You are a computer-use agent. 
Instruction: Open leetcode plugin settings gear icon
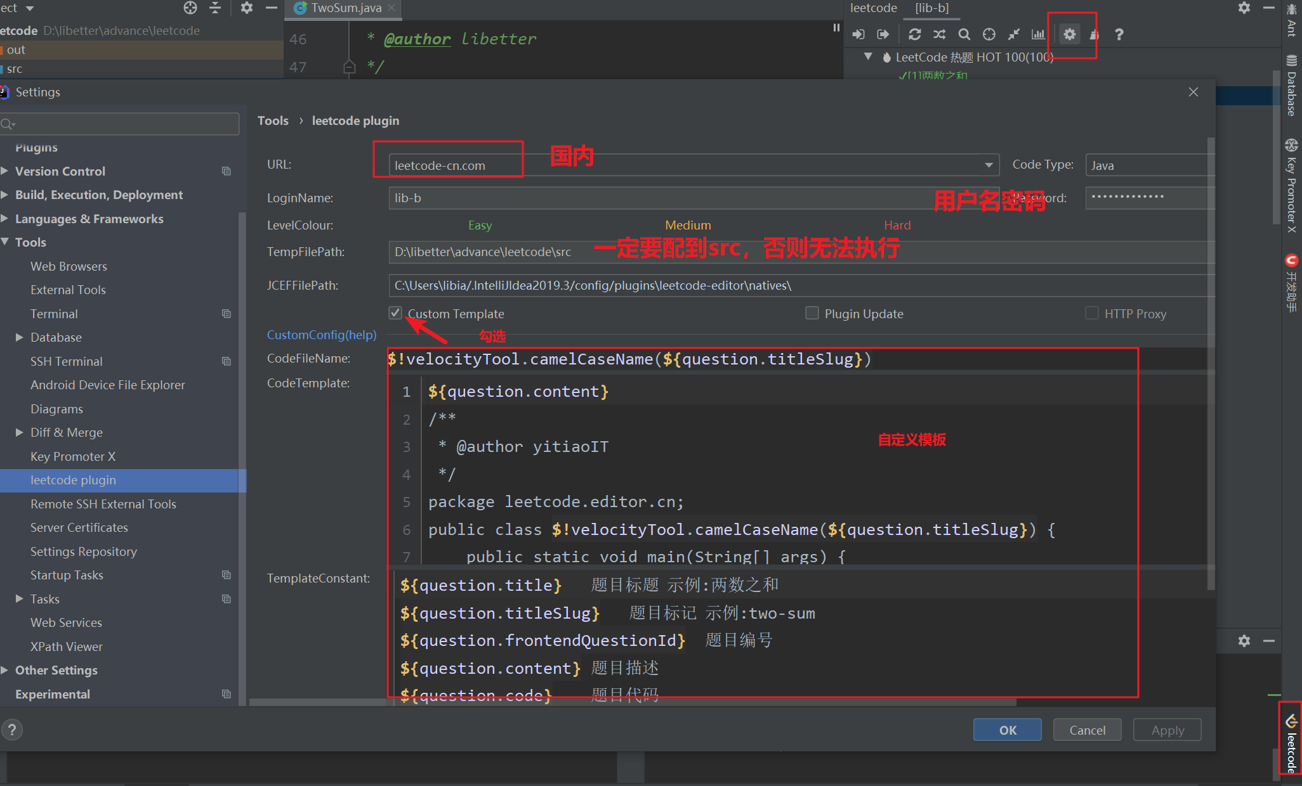click(x=1070, y=34)
